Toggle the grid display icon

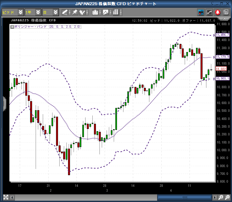[116, 12]
